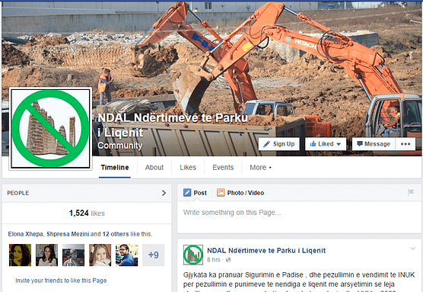This screenshot has width=423, height=292.
Task: Click the flag icon in composer
Action: [411, 192]
